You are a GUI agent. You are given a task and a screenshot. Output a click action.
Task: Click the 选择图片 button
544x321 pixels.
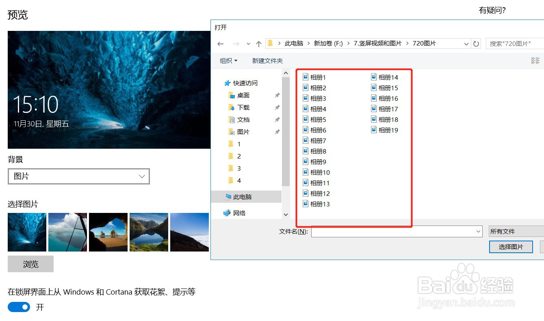pos(511,247)
